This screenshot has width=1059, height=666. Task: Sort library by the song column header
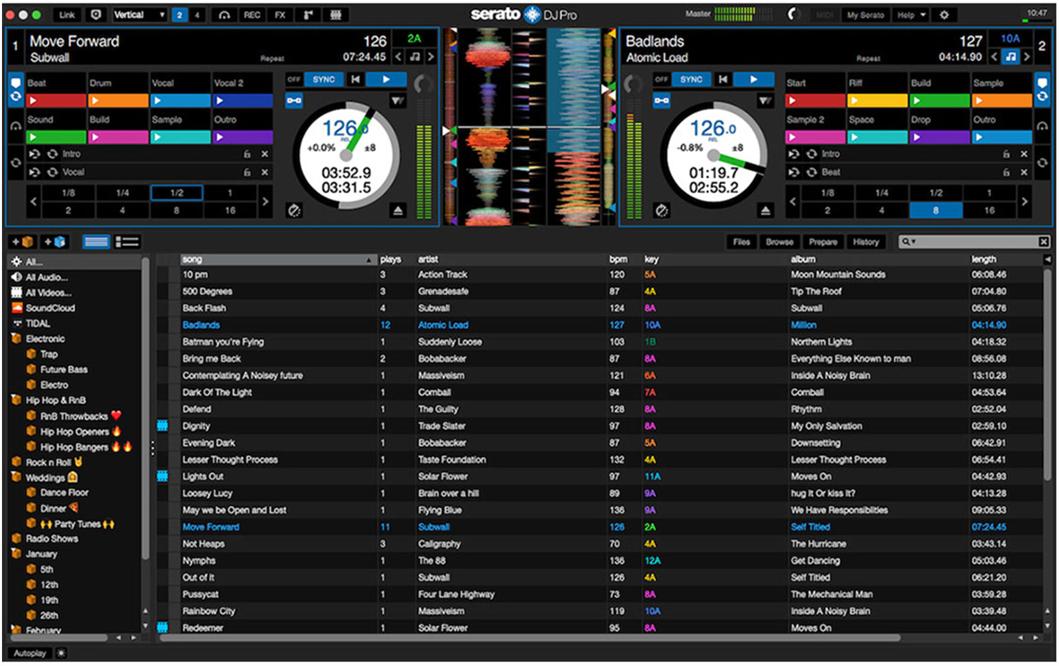click(279, 259)
